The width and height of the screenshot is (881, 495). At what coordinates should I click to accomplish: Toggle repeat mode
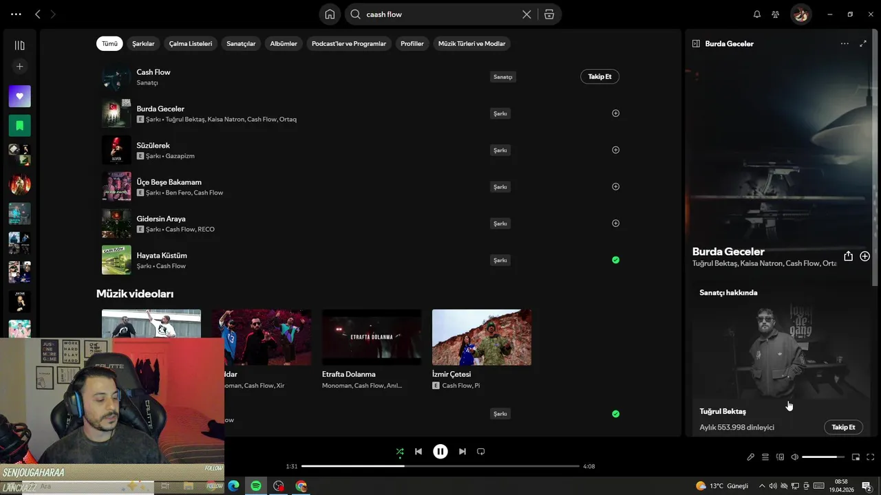coord(481,452)
